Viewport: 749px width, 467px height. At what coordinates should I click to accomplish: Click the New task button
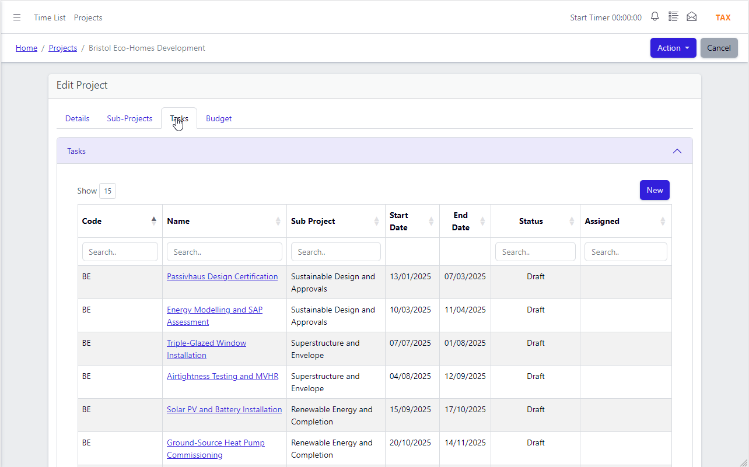pos(654,190)
